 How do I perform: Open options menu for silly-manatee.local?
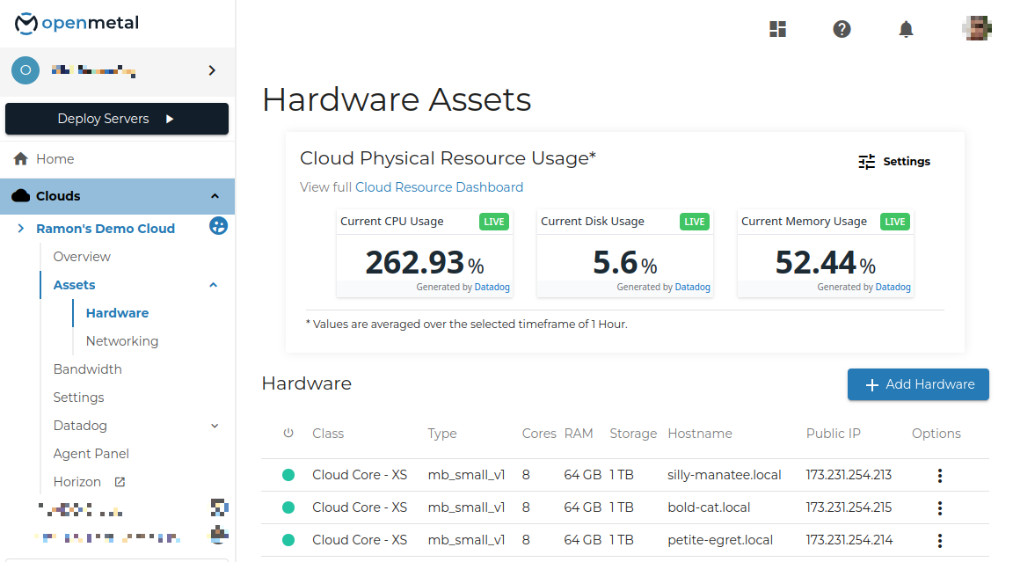(x=939, y=476)
